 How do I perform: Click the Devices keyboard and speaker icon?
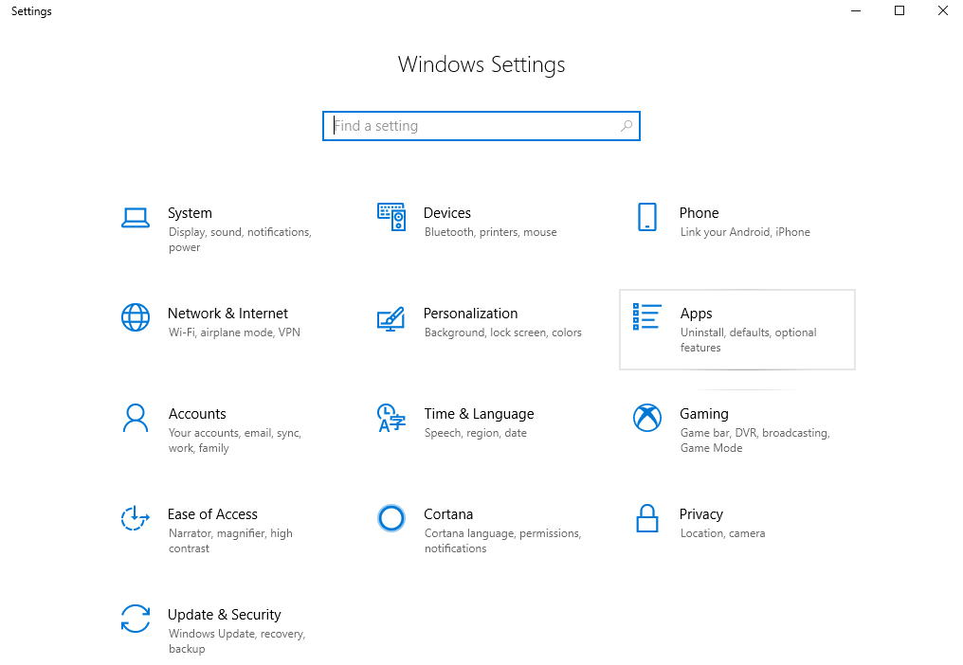(391, 217)
